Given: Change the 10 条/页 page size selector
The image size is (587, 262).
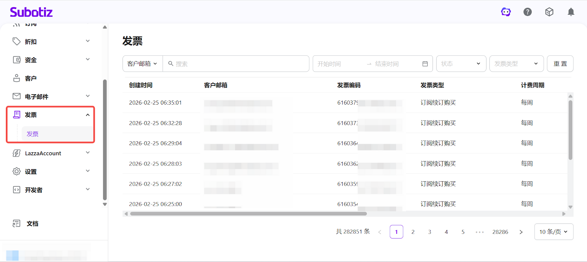Looking at the screenshot, I should (x=553, y=232).
